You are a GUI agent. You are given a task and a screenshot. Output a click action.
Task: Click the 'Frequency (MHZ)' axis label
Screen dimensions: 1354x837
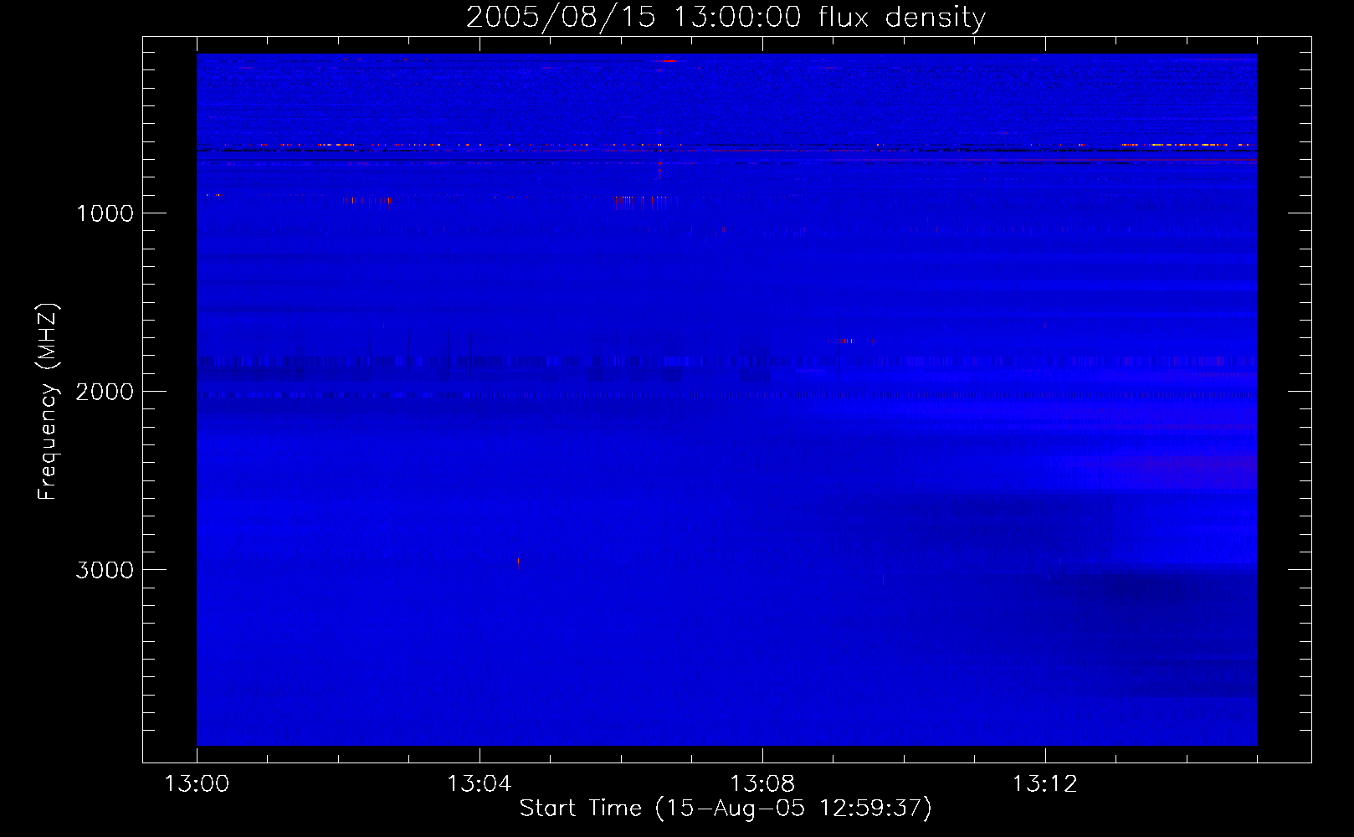pyautogui.click(x=48, y=402)
